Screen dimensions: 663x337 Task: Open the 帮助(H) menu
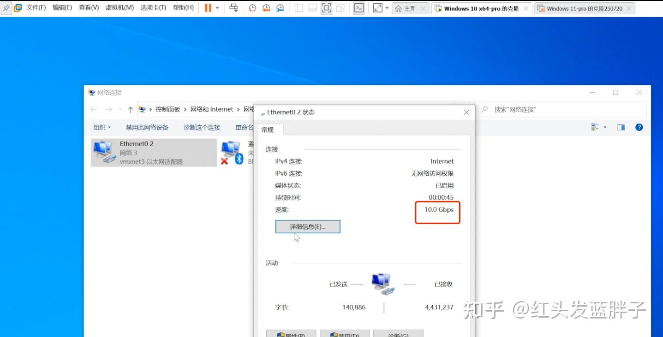[x=183, y=8]
